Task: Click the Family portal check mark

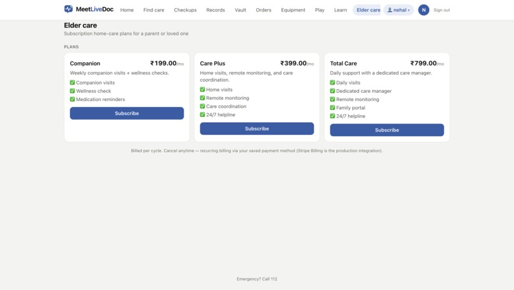Action: (x=332, y=107)
